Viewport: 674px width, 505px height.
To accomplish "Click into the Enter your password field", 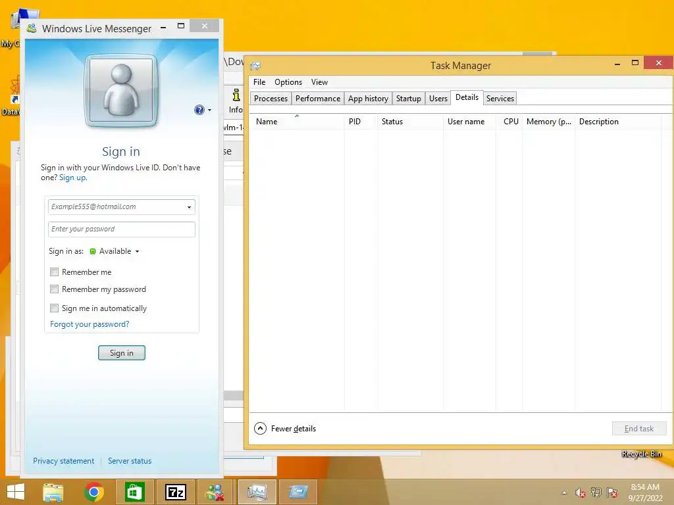I will 122,229.
